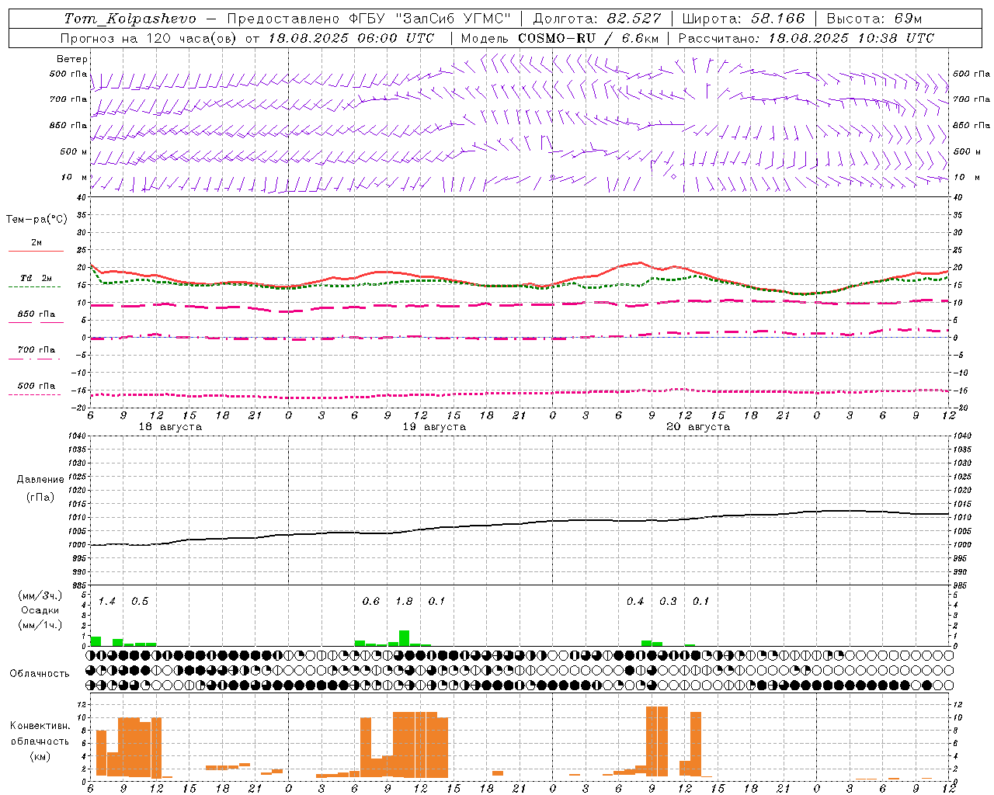Click the 500 гПа temperature legend entry
This screenshot has width=994, height=795.
pyautogui.click(x=36, y=386)
